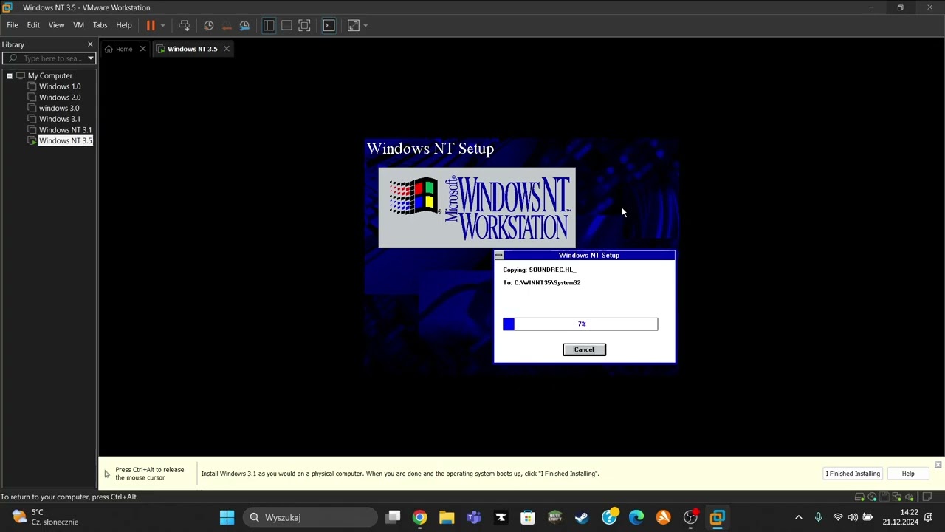Viewport: 945px width, 532px height.
Task: Open the VM menu
Action: (78, 25)
